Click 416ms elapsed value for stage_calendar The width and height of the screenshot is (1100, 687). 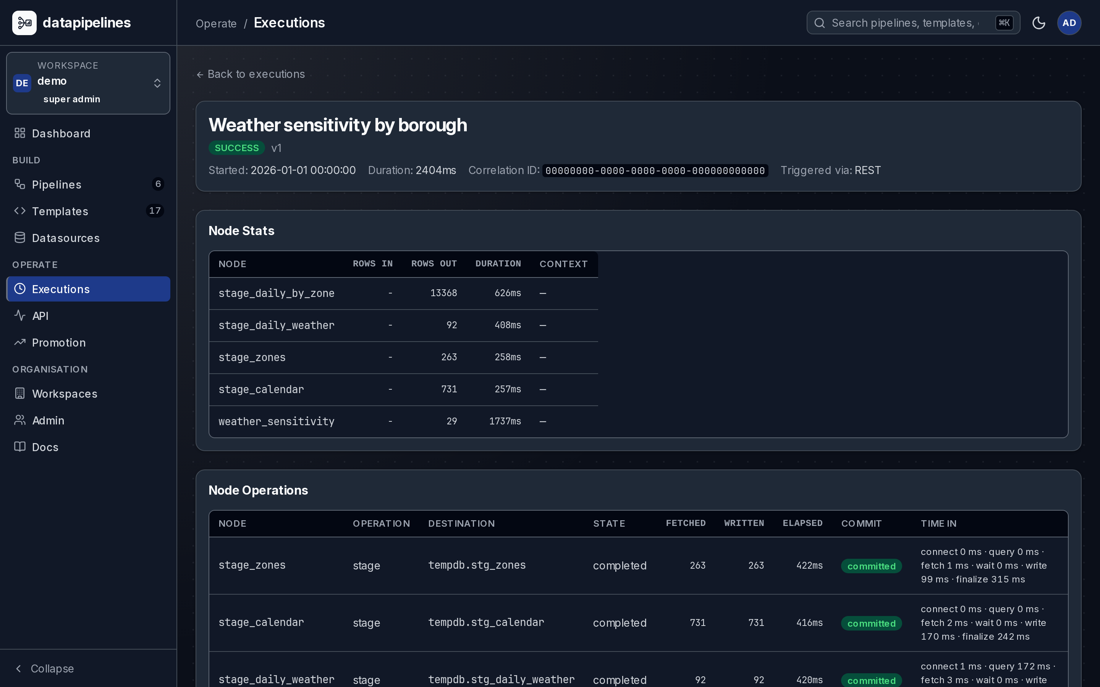click(809, 622)
